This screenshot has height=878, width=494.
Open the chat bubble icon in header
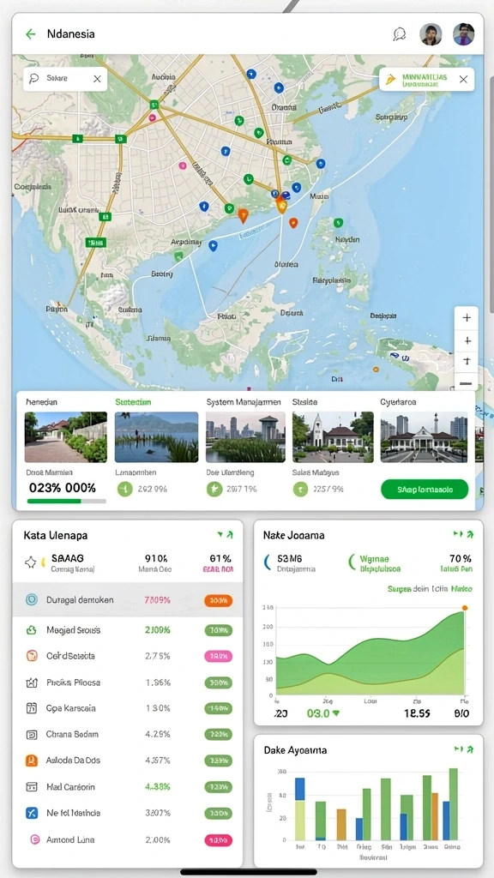pos(400,34)
